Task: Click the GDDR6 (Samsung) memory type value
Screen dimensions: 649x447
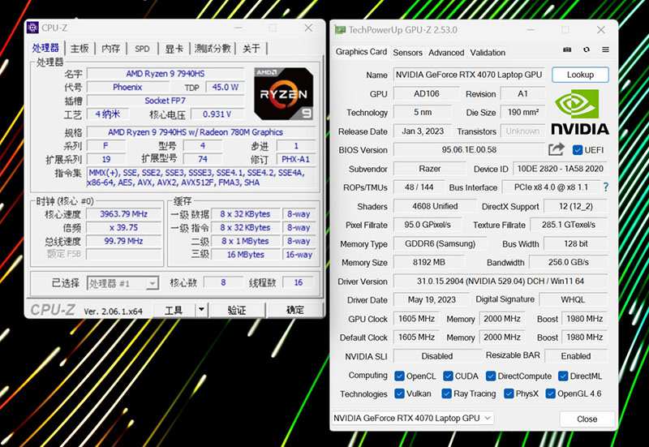Action: click(440, 243)
